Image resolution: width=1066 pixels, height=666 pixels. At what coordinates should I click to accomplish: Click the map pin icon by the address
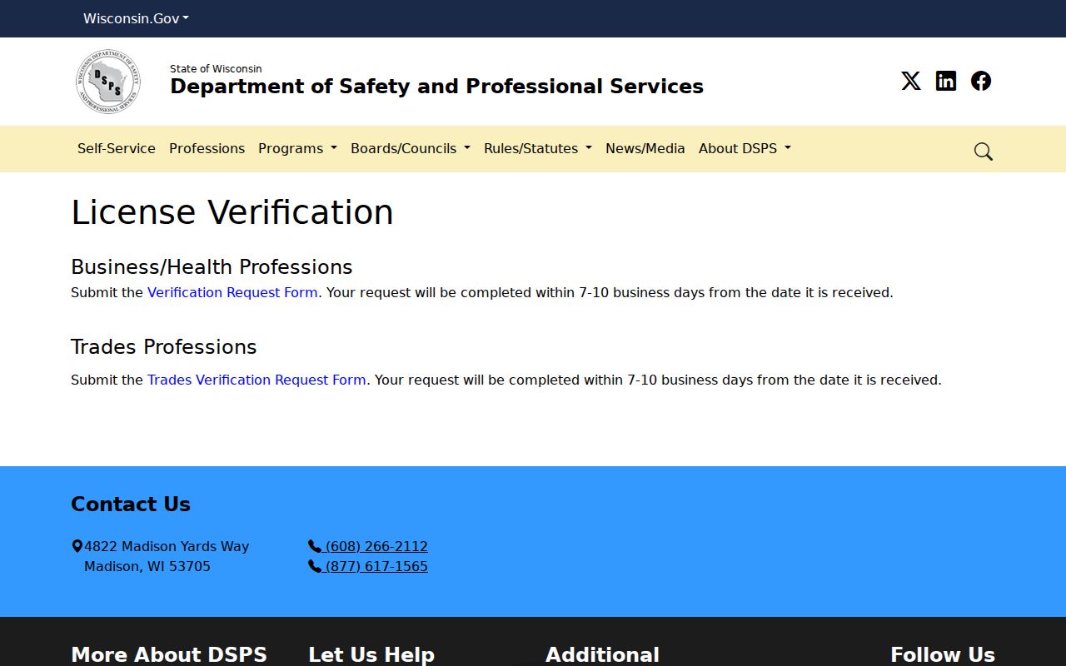tap(77, 546)
